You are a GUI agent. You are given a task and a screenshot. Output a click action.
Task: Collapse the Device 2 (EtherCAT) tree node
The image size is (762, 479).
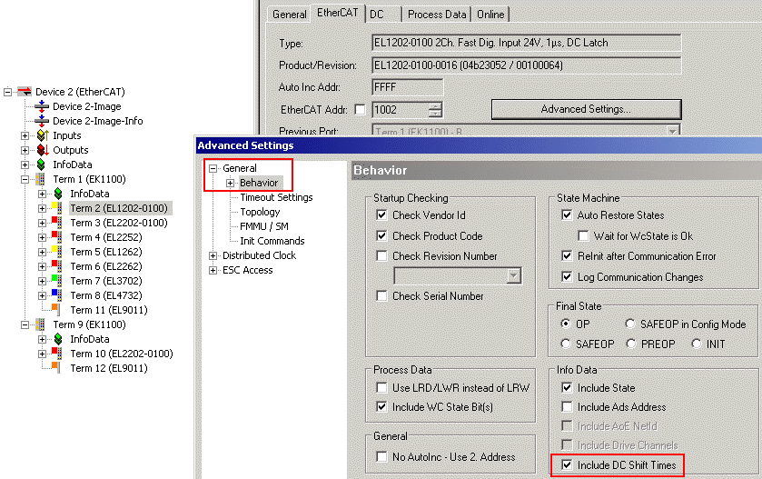click(x=8, y=92)
